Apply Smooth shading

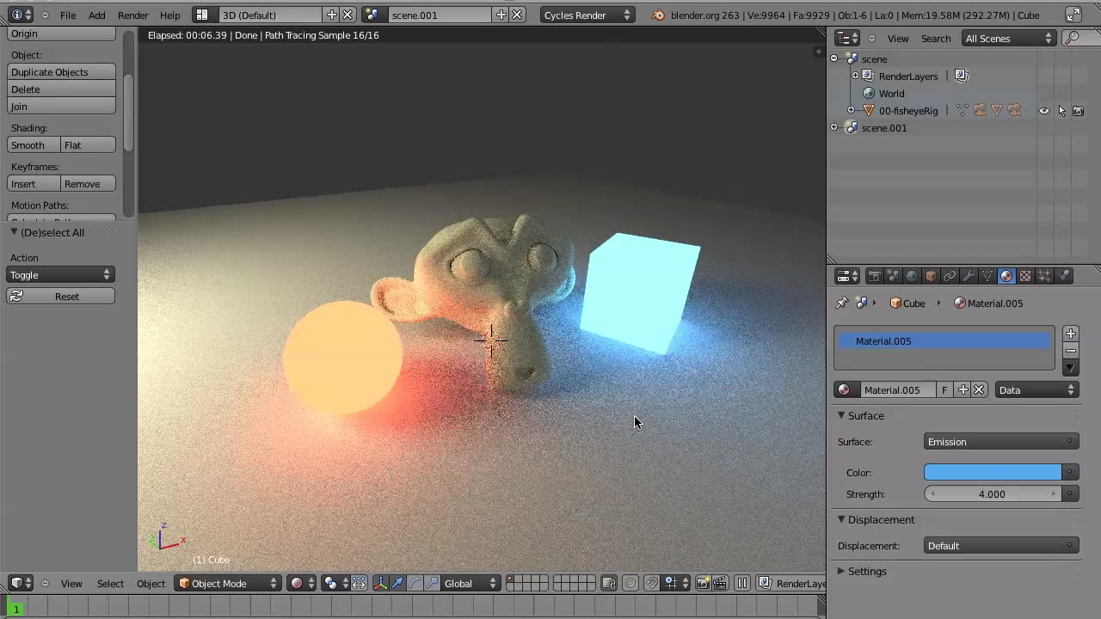[x=34, y=145]
